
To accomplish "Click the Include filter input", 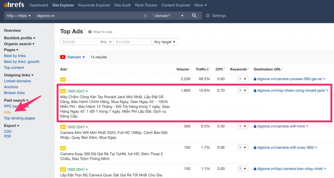I will pos(80,42).
